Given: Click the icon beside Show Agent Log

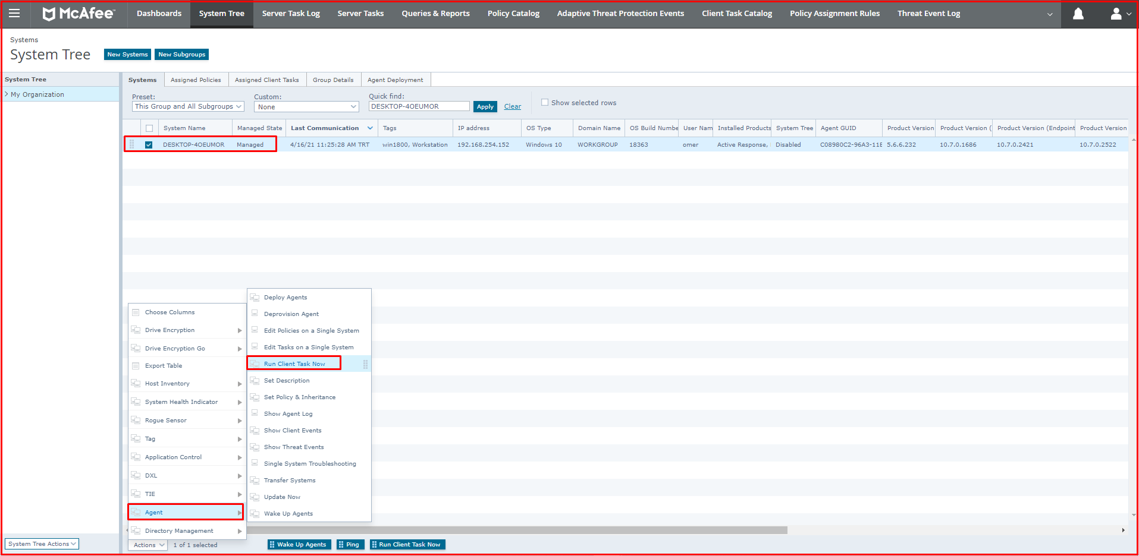Looking at the screenshot, I should coord(255,413).
